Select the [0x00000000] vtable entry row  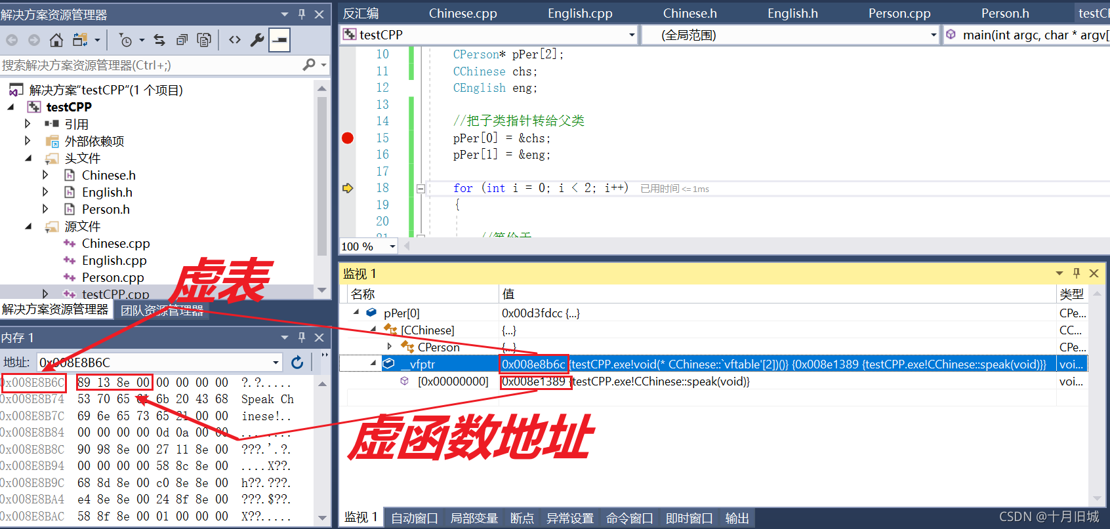click(714, 381)
